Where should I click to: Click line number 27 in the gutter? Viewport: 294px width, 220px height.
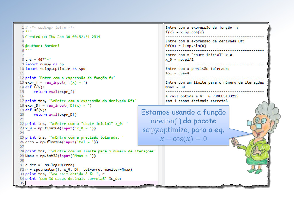tap(22, 147)
